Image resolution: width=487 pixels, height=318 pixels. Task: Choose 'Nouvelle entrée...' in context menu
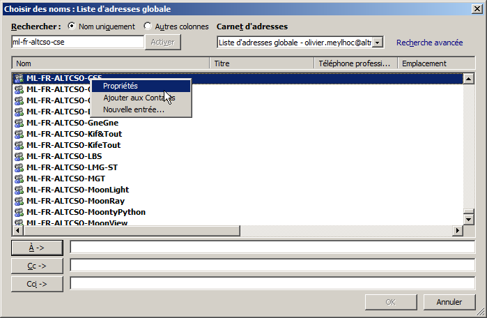pyautogui.click(x=134, y=109)
